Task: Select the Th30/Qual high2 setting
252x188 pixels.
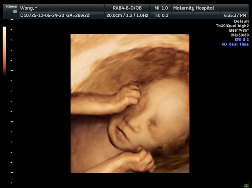Action: tap(232, 26)
